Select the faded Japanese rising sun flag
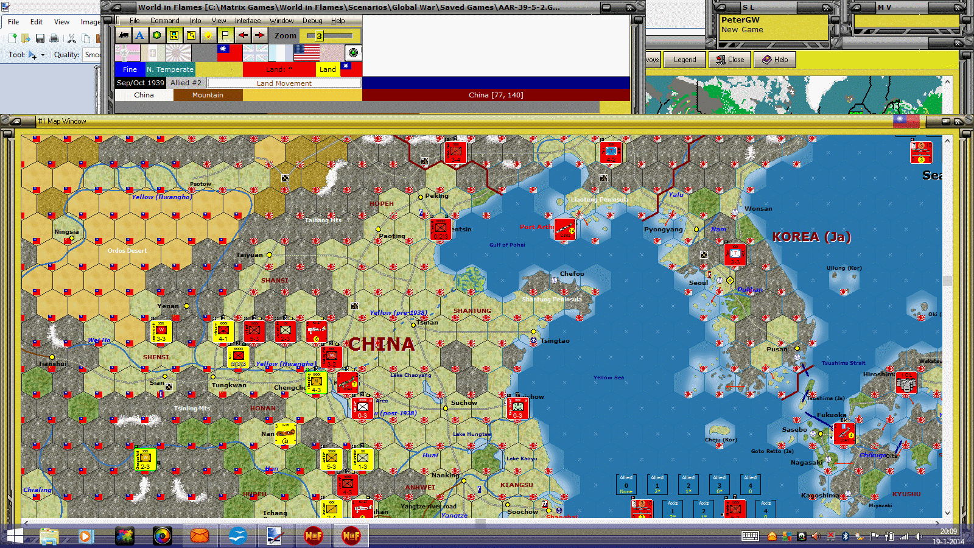 point(179,53)
